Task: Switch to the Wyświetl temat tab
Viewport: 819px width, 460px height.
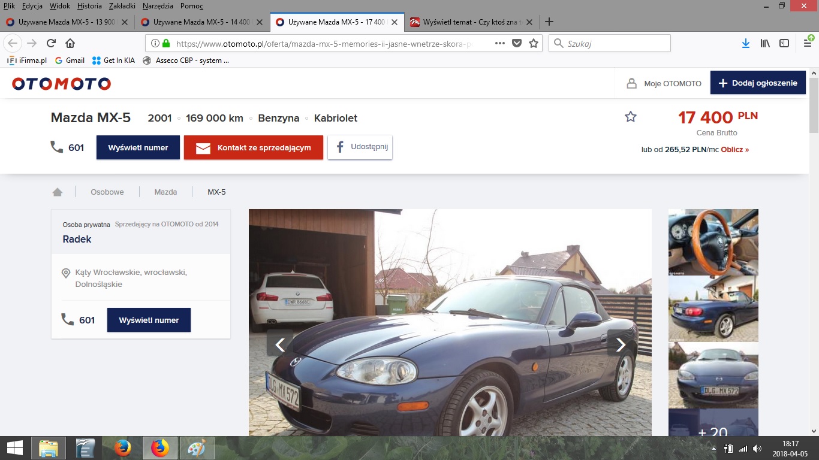Action: [471, 22]
